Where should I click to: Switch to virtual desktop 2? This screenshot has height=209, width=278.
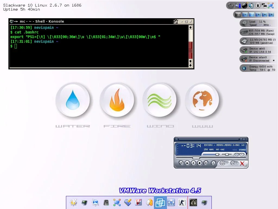tap(252, 15)
